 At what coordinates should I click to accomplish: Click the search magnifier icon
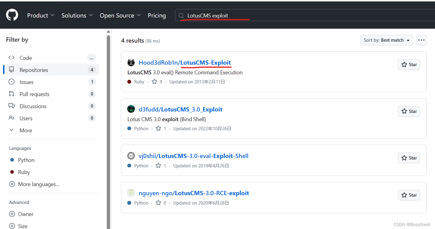tap(181, 16)
